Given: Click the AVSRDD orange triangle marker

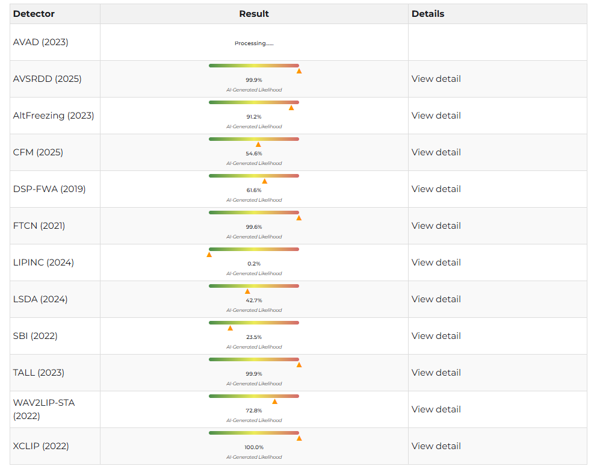Looking at the screenshot, I should click(x=299, y=71).
